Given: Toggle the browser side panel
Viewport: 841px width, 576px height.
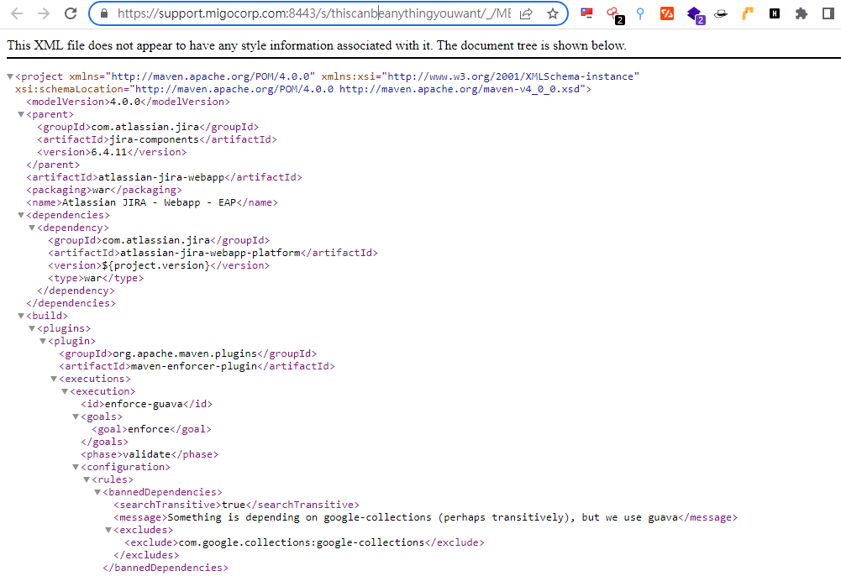Looking at the screenshot, I should (x=828, y=13).
